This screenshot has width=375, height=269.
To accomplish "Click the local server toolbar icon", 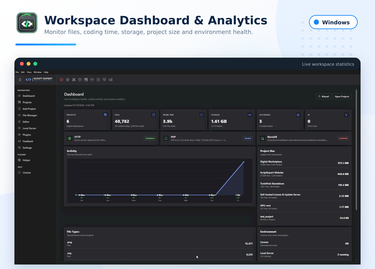I will 104,80.
